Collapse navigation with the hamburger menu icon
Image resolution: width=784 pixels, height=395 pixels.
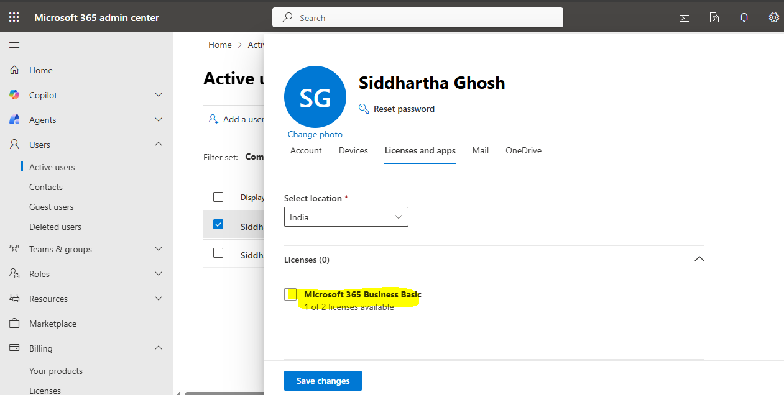click(14, 45)
